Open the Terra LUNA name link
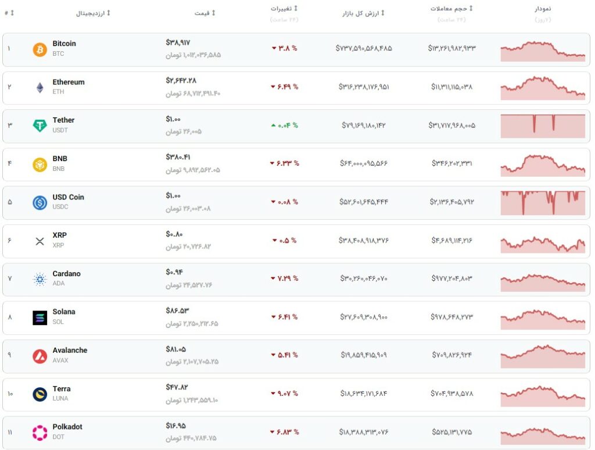The image size is (595, 450). point(62,388)
